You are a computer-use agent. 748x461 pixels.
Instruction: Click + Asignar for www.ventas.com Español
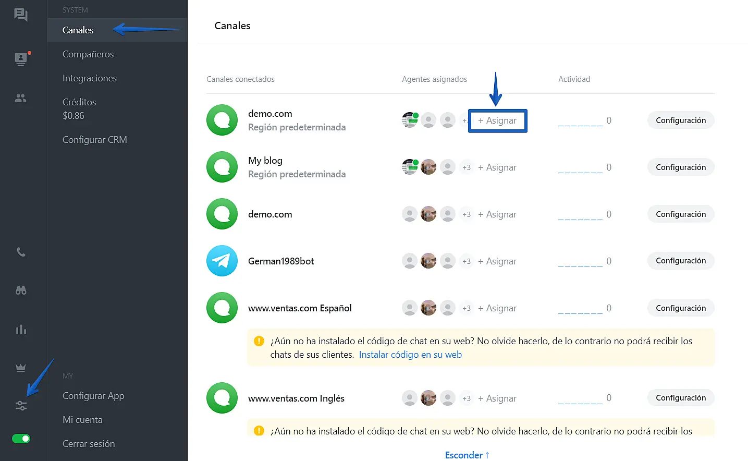(497, 308)
